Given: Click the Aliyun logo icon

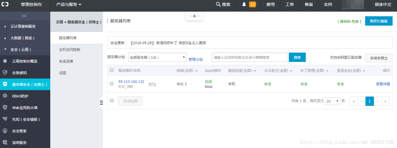Looking at the screenshot, I should [x=5, y=4].
